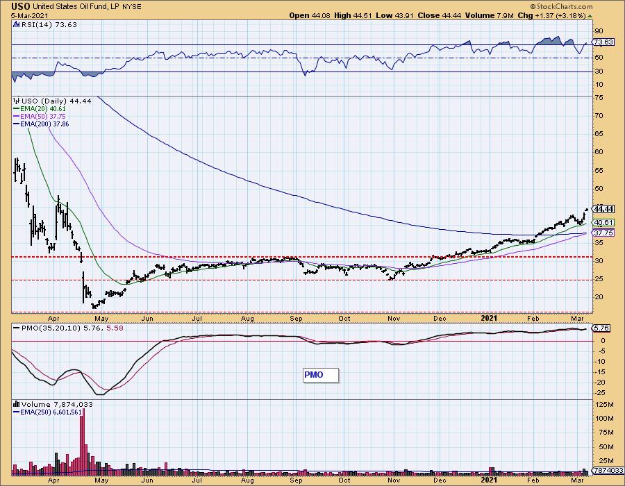625x486 pixels.
Task: Click the 2021 label under the price panel
Action: click(489, 318)
